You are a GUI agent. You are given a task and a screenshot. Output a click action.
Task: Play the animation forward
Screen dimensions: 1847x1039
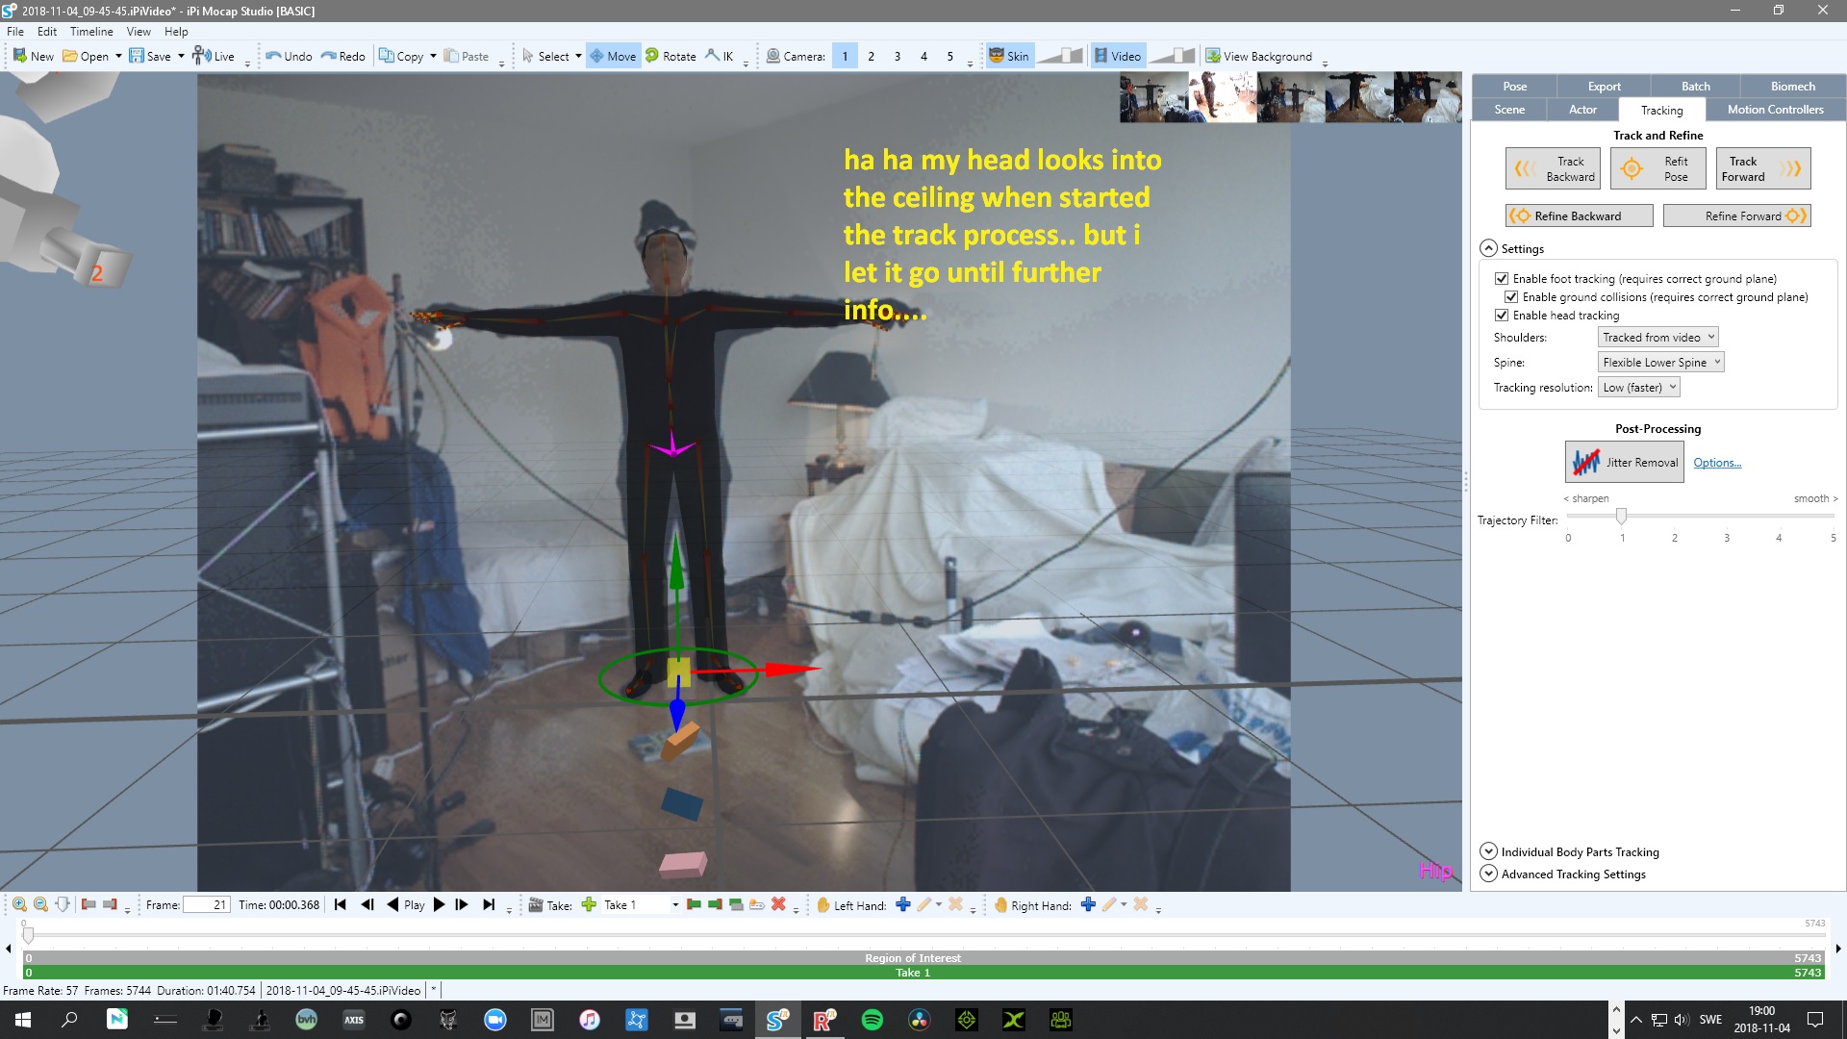pyautogui.click(x=439, y=904)
